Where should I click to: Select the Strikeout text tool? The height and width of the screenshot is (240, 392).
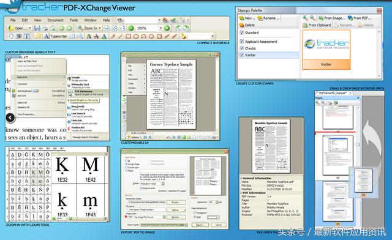point(96,37)
